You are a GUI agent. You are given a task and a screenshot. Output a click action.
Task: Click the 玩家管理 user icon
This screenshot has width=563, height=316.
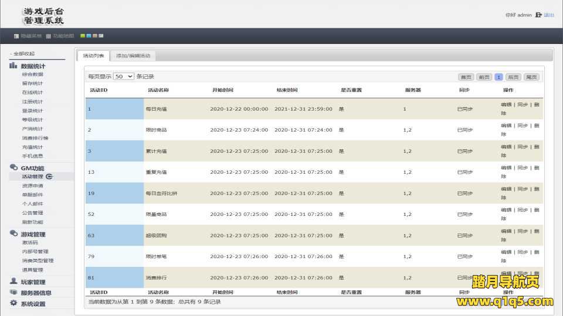click(13, 281)
